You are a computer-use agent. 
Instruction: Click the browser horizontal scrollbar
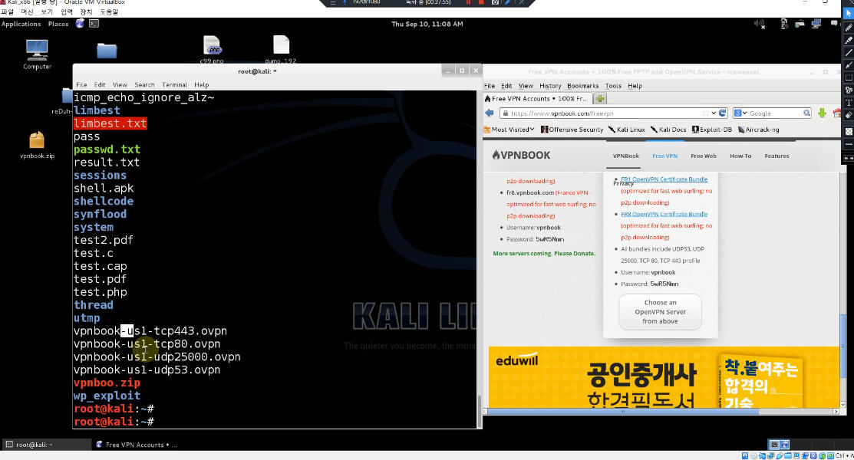[x=660, y=412]
